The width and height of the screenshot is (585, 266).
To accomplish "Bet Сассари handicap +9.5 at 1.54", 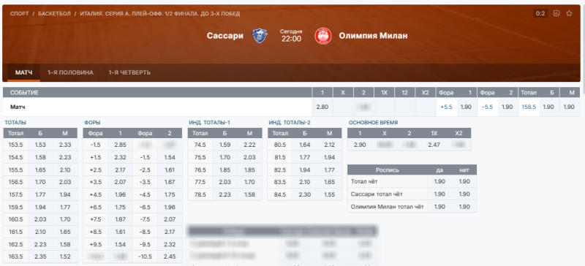I will click(120, 244).
